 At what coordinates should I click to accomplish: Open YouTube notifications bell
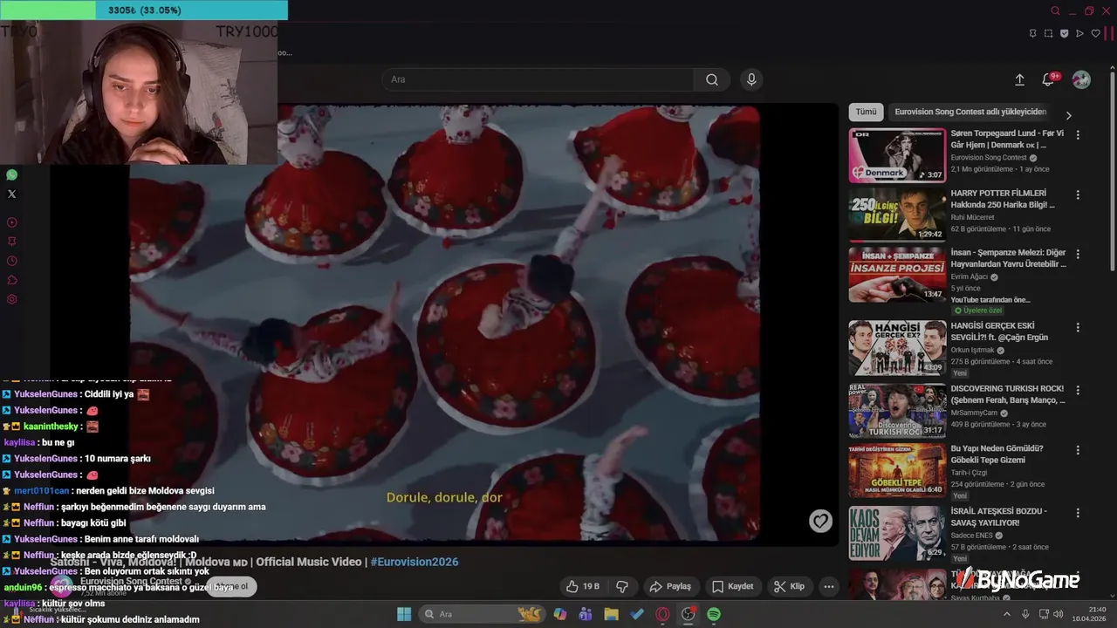(x=1048, y=79)
